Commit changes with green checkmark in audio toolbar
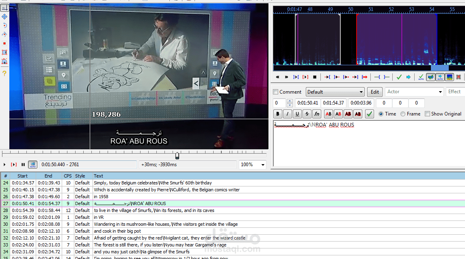 click(x=398, y=77)
